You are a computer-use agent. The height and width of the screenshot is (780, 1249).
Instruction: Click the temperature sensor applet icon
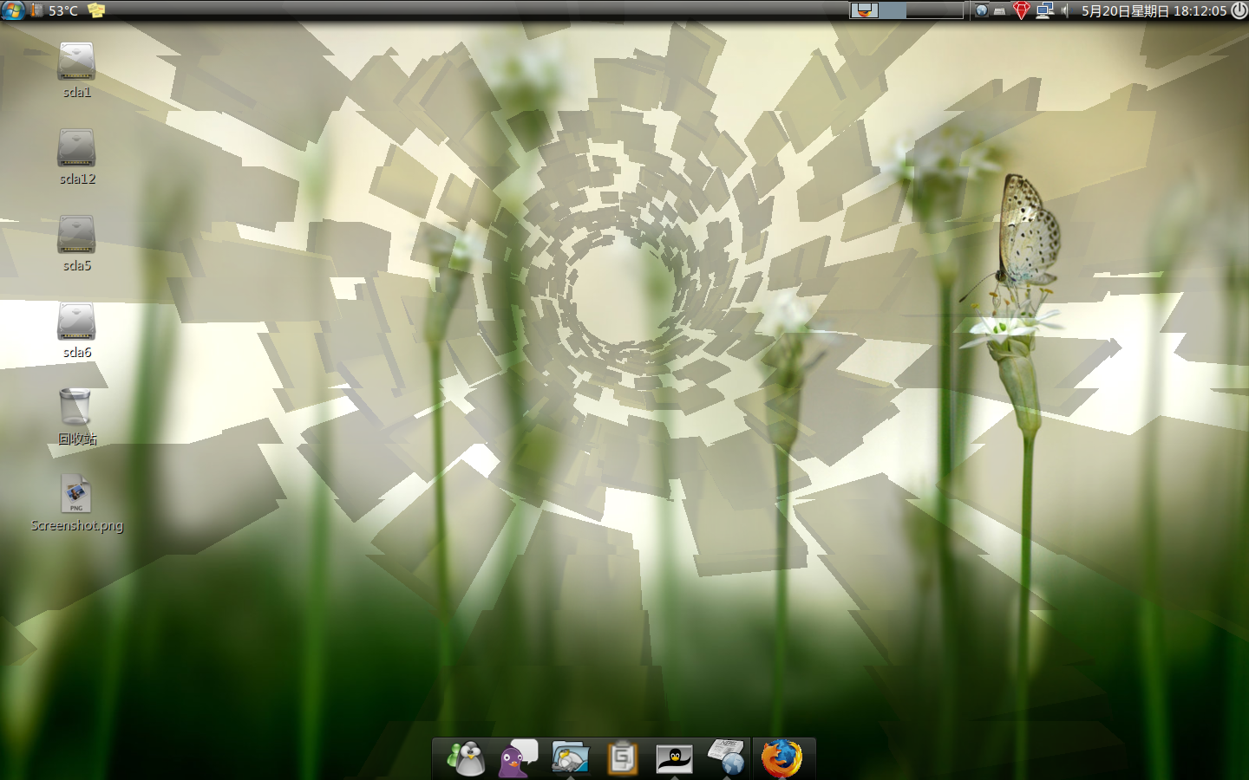(x=37, y=10)
